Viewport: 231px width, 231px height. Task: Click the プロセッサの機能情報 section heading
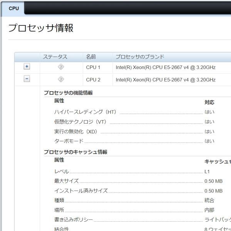pos(68,93)
